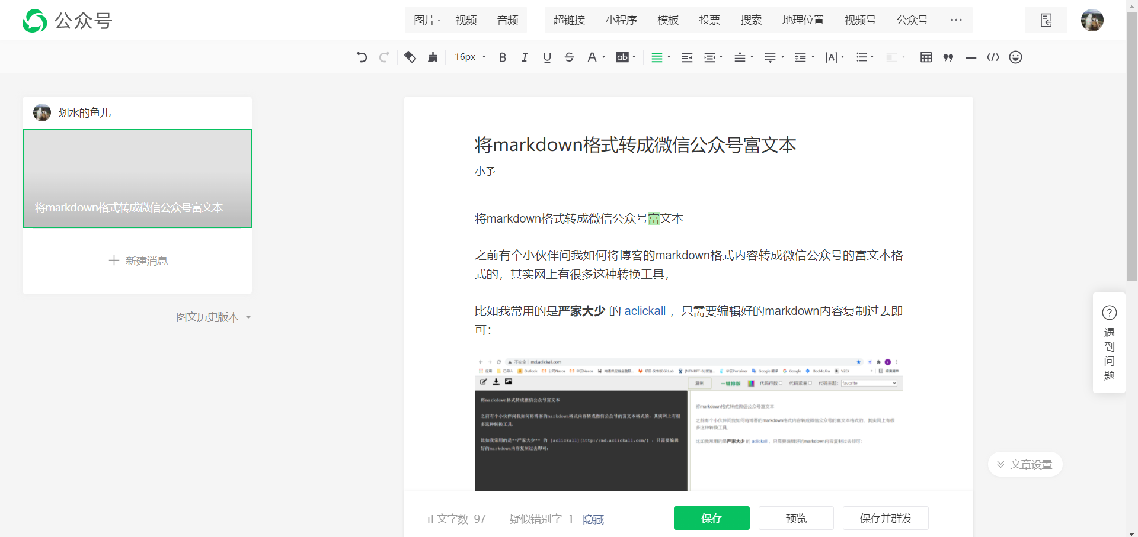
Task: Open the background color dropdown arrow
Action: [634, 57]
